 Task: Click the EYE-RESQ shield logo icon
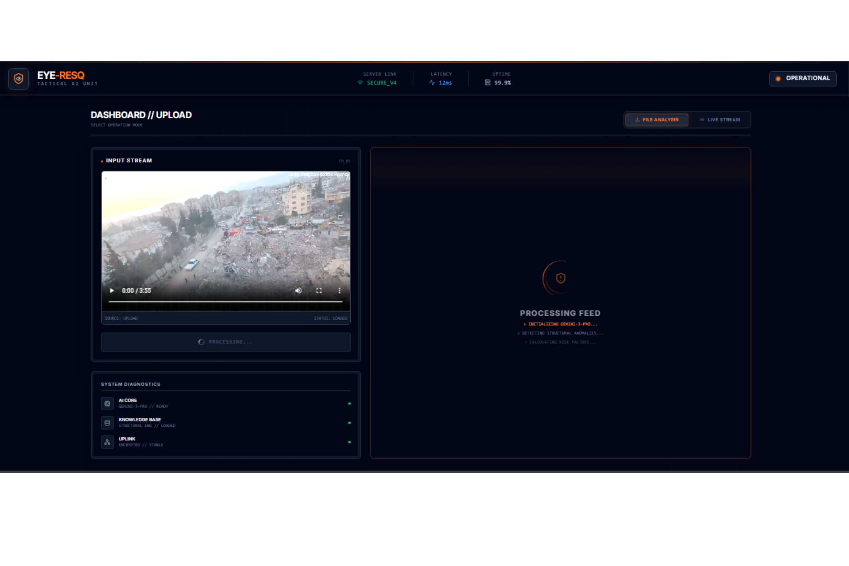[19, 79]
